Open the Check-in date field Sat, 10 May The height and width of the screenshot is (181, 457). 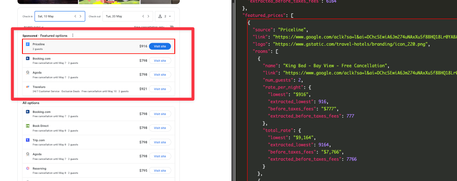60,16
